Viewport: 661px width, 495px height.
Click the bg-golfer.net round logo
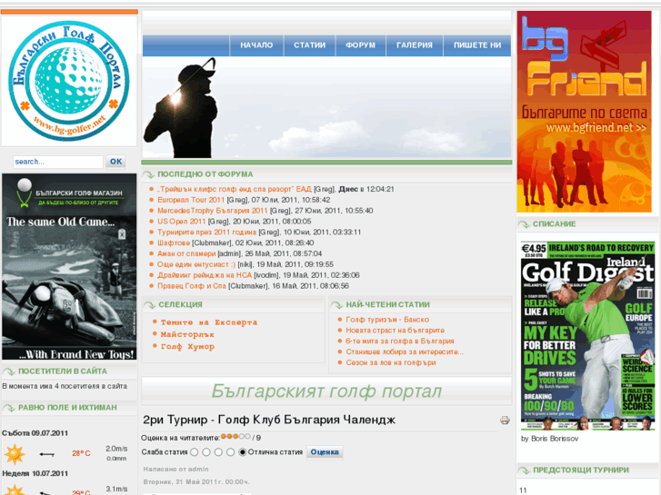point(69,81)
